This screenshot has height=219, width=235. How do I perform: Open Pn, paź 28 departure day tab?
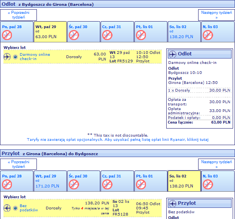[17, 32]
